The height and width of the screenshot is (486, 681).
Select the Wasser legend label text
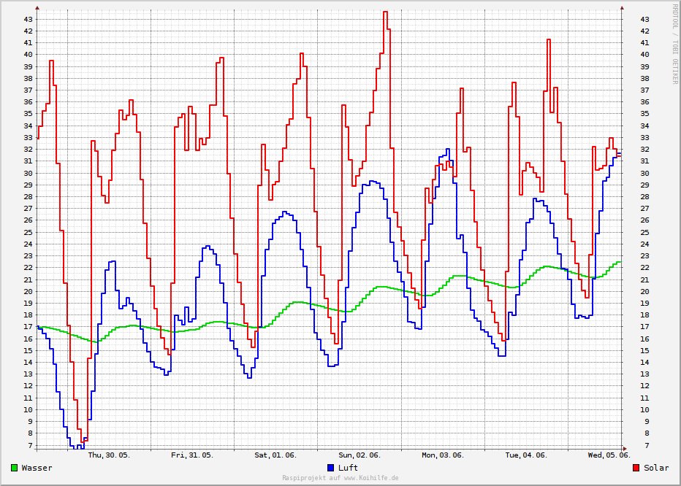coord(37,468)
